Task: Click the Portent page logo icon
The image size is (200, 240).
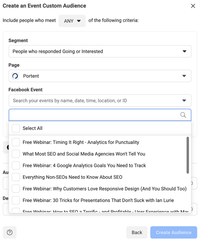Action: [x=15, y=76]
